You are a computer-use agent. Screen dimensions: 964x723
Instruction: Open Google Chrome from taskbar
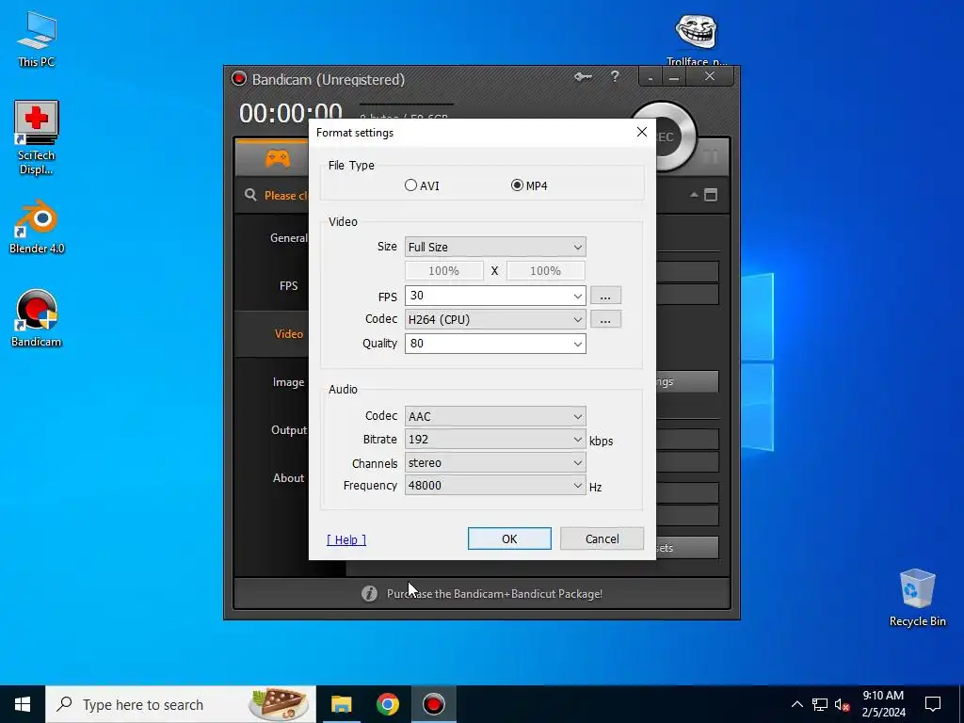387,704
